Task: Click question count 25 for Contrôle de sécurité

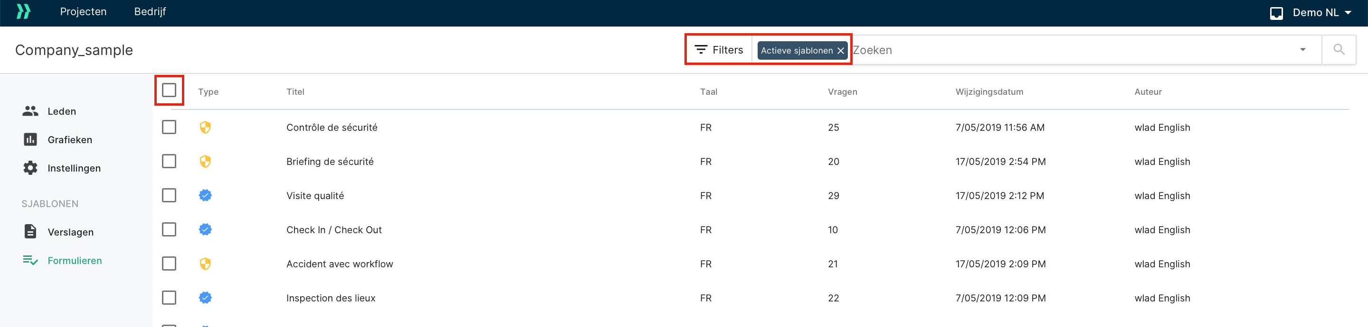Action: 833,128
